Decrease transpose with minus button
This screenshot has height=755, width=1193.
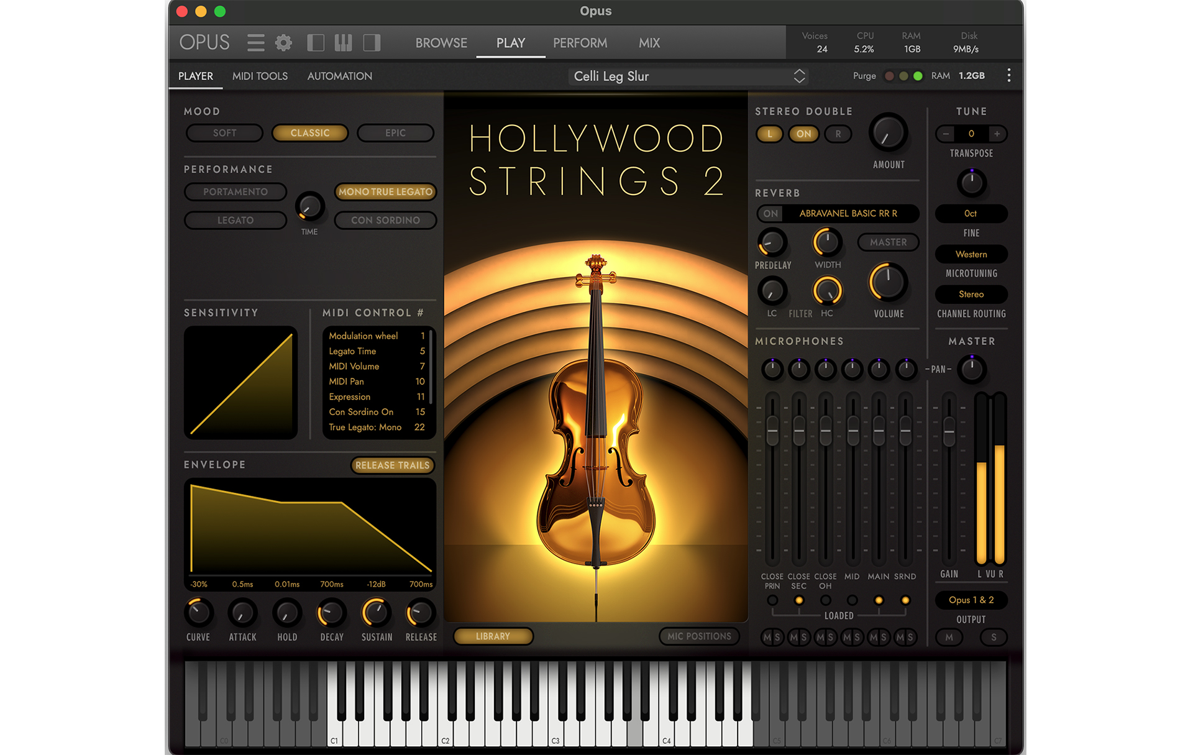(946, 134)
